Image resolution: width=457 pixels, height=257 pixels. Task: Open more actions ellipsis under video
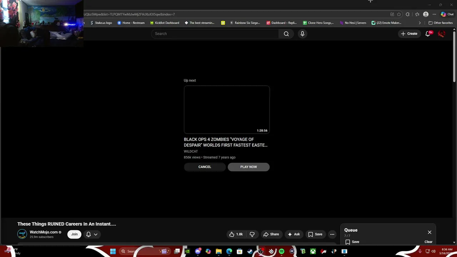pos(332,234)
